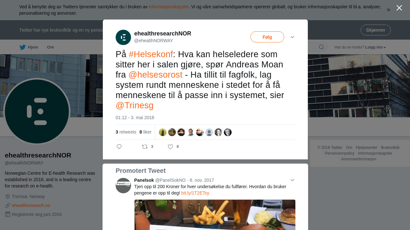Open the #Helsekonf hashtag link
Screen dimensions: 410x230
point(151,54)
